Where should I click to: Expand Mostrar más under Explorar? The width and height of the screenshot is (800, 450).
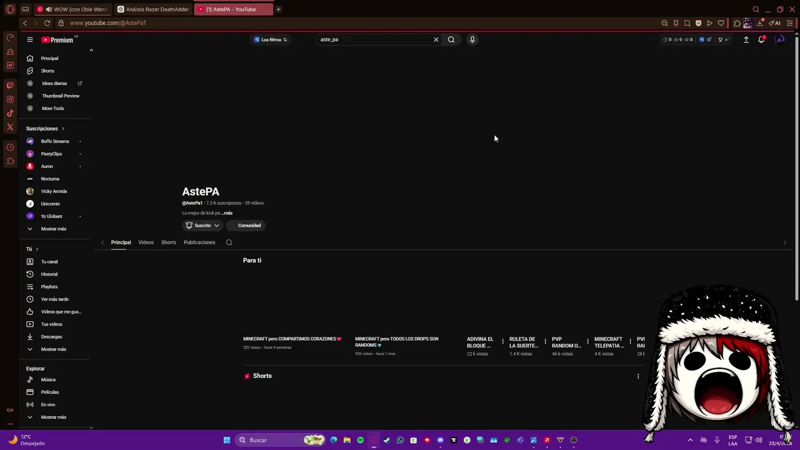pos(53,417)
